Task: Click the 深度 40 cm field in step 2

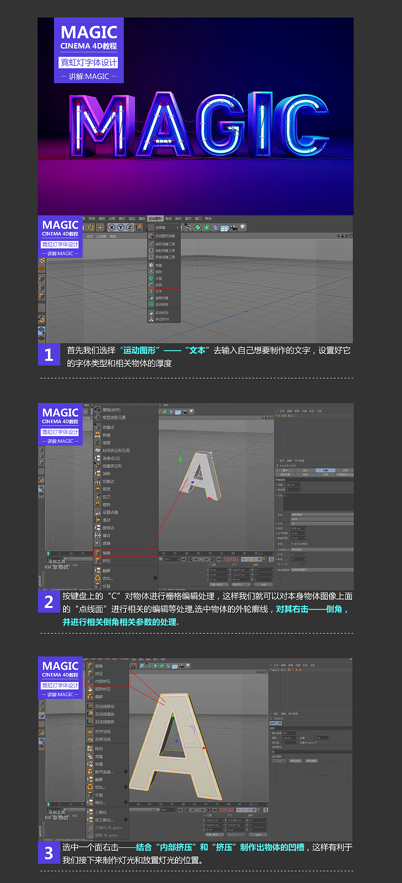Action: tap(293, 485)
